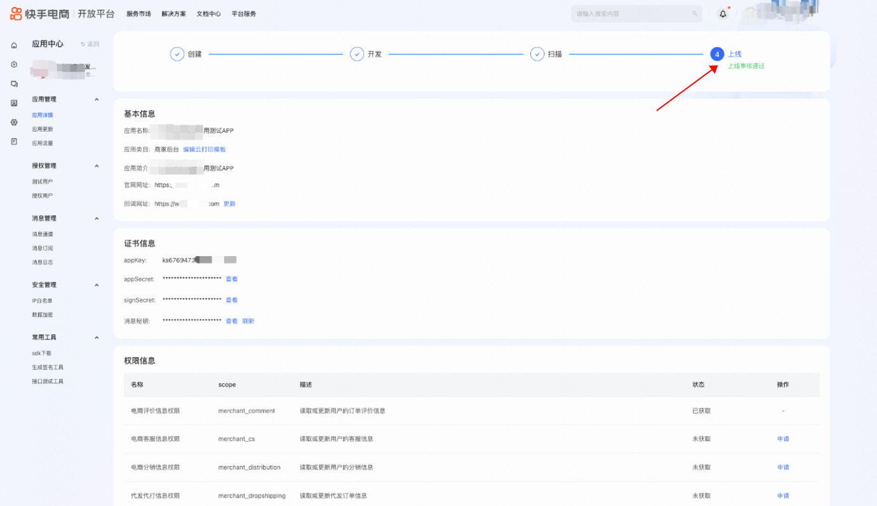Click the 商家后台 category value
Screen dimensions: 877x506
[167, 149]
